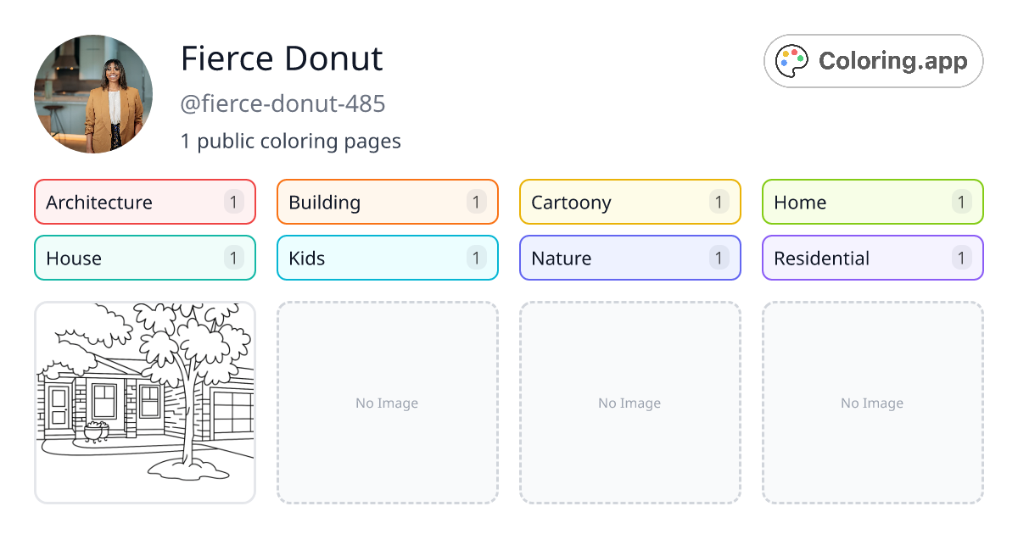Click the count badge on Architecture tag
1018x534 pixels.
coord(234,203)
